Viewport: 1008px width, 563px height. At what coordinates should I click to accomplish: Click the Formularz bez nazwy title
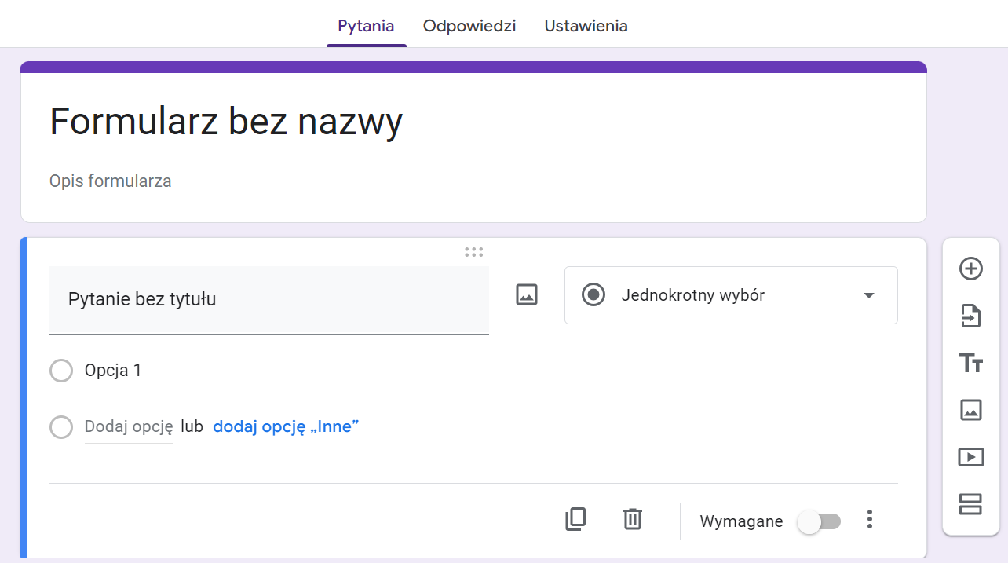coord(226,122)
